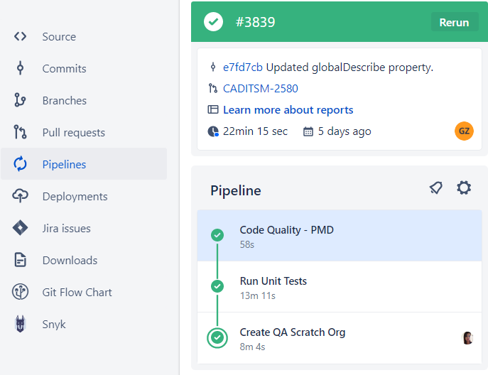Screen dimensions: 488x375
Task: Open Jira issues from the sidebar
Action: (84, 228)
